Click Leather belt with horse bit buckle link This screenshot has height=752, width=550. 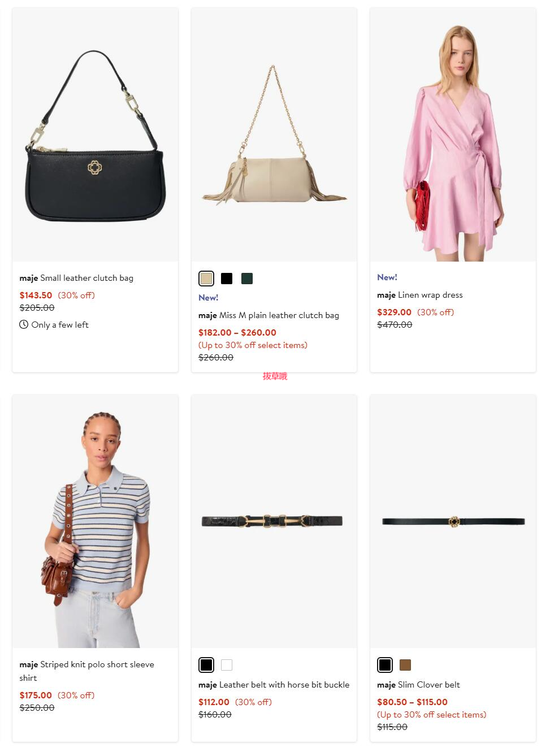tap(274, 685)
